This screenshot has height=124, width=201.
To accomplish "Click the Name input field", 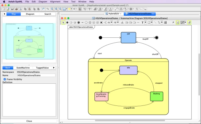I will (x=36, y=75).
